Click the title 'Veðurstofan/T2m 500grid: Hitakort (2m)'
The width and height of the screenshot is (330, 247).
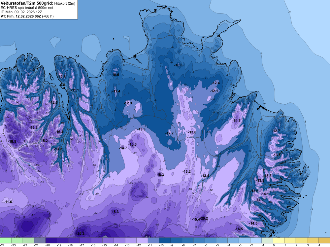[38, 3]
